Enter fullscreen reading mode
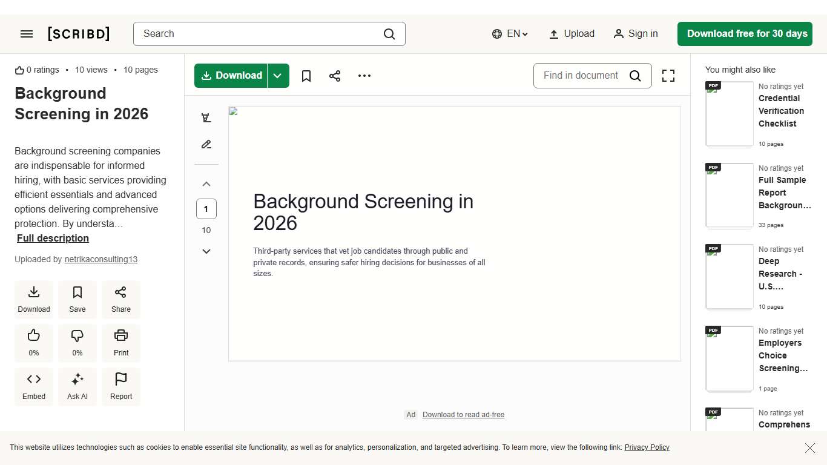Screen dimensions: 827x465 [x=668, y=76]
